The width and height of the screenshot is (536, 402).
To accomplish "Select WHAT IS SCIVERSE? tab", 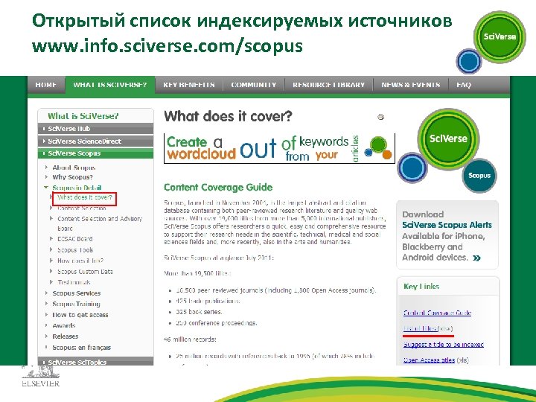I will point(110,85).
